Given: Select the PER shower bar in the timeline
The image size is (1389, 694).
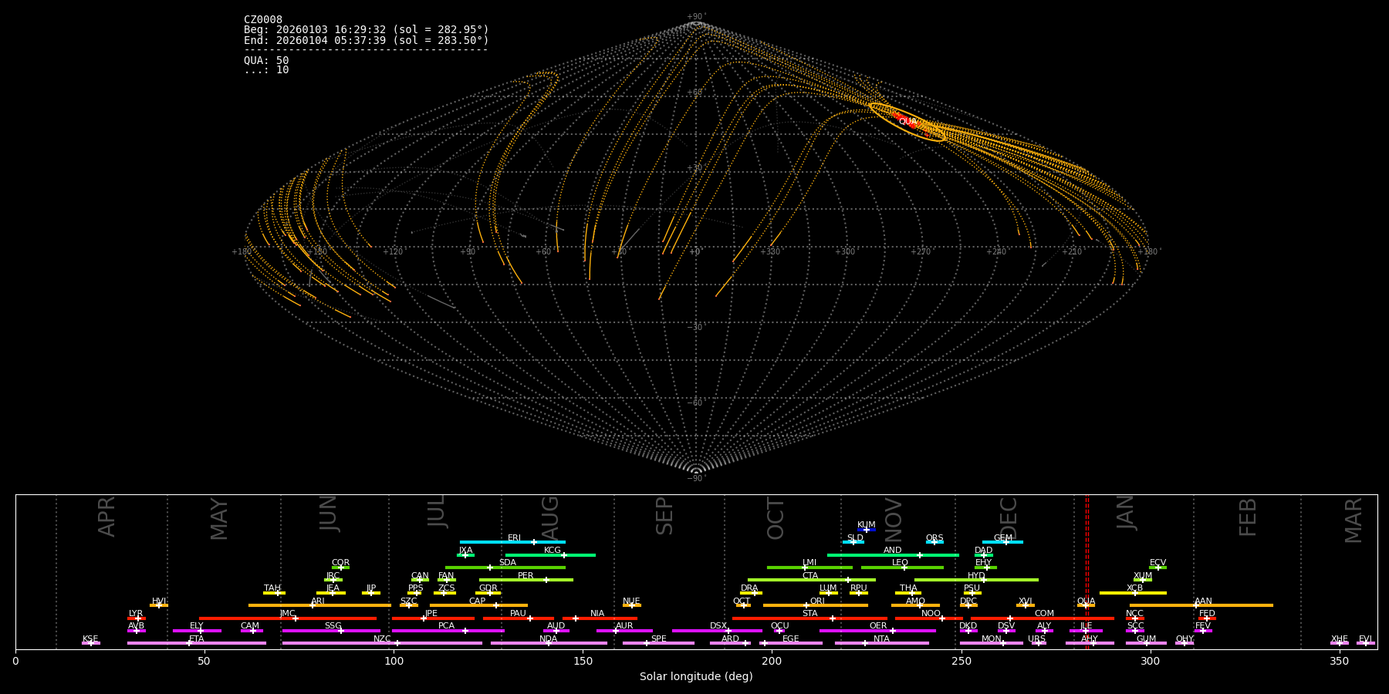Looking at the screenshot, I should pyautogui.click(x=526, y=580).
